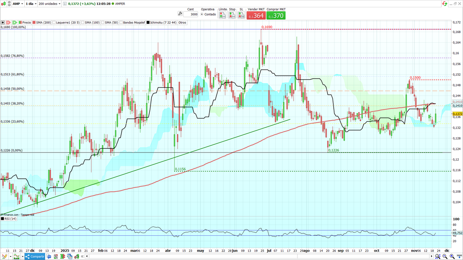Image resolution: width=463 pixels, height=260 pixels.
Task: Click the candlestick chart icon top-left
Action: (3, 3)
